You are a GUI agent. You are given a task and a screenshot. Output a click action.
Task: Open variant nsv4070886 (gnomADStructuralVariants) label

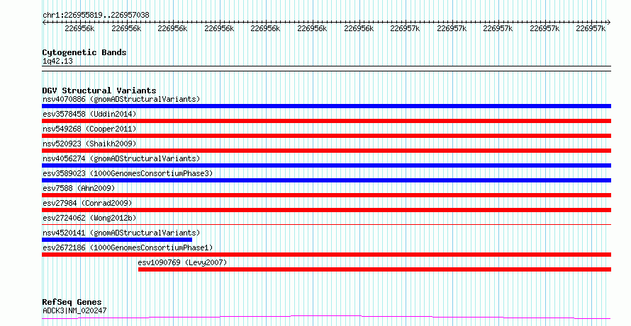[x=121, y=99]
